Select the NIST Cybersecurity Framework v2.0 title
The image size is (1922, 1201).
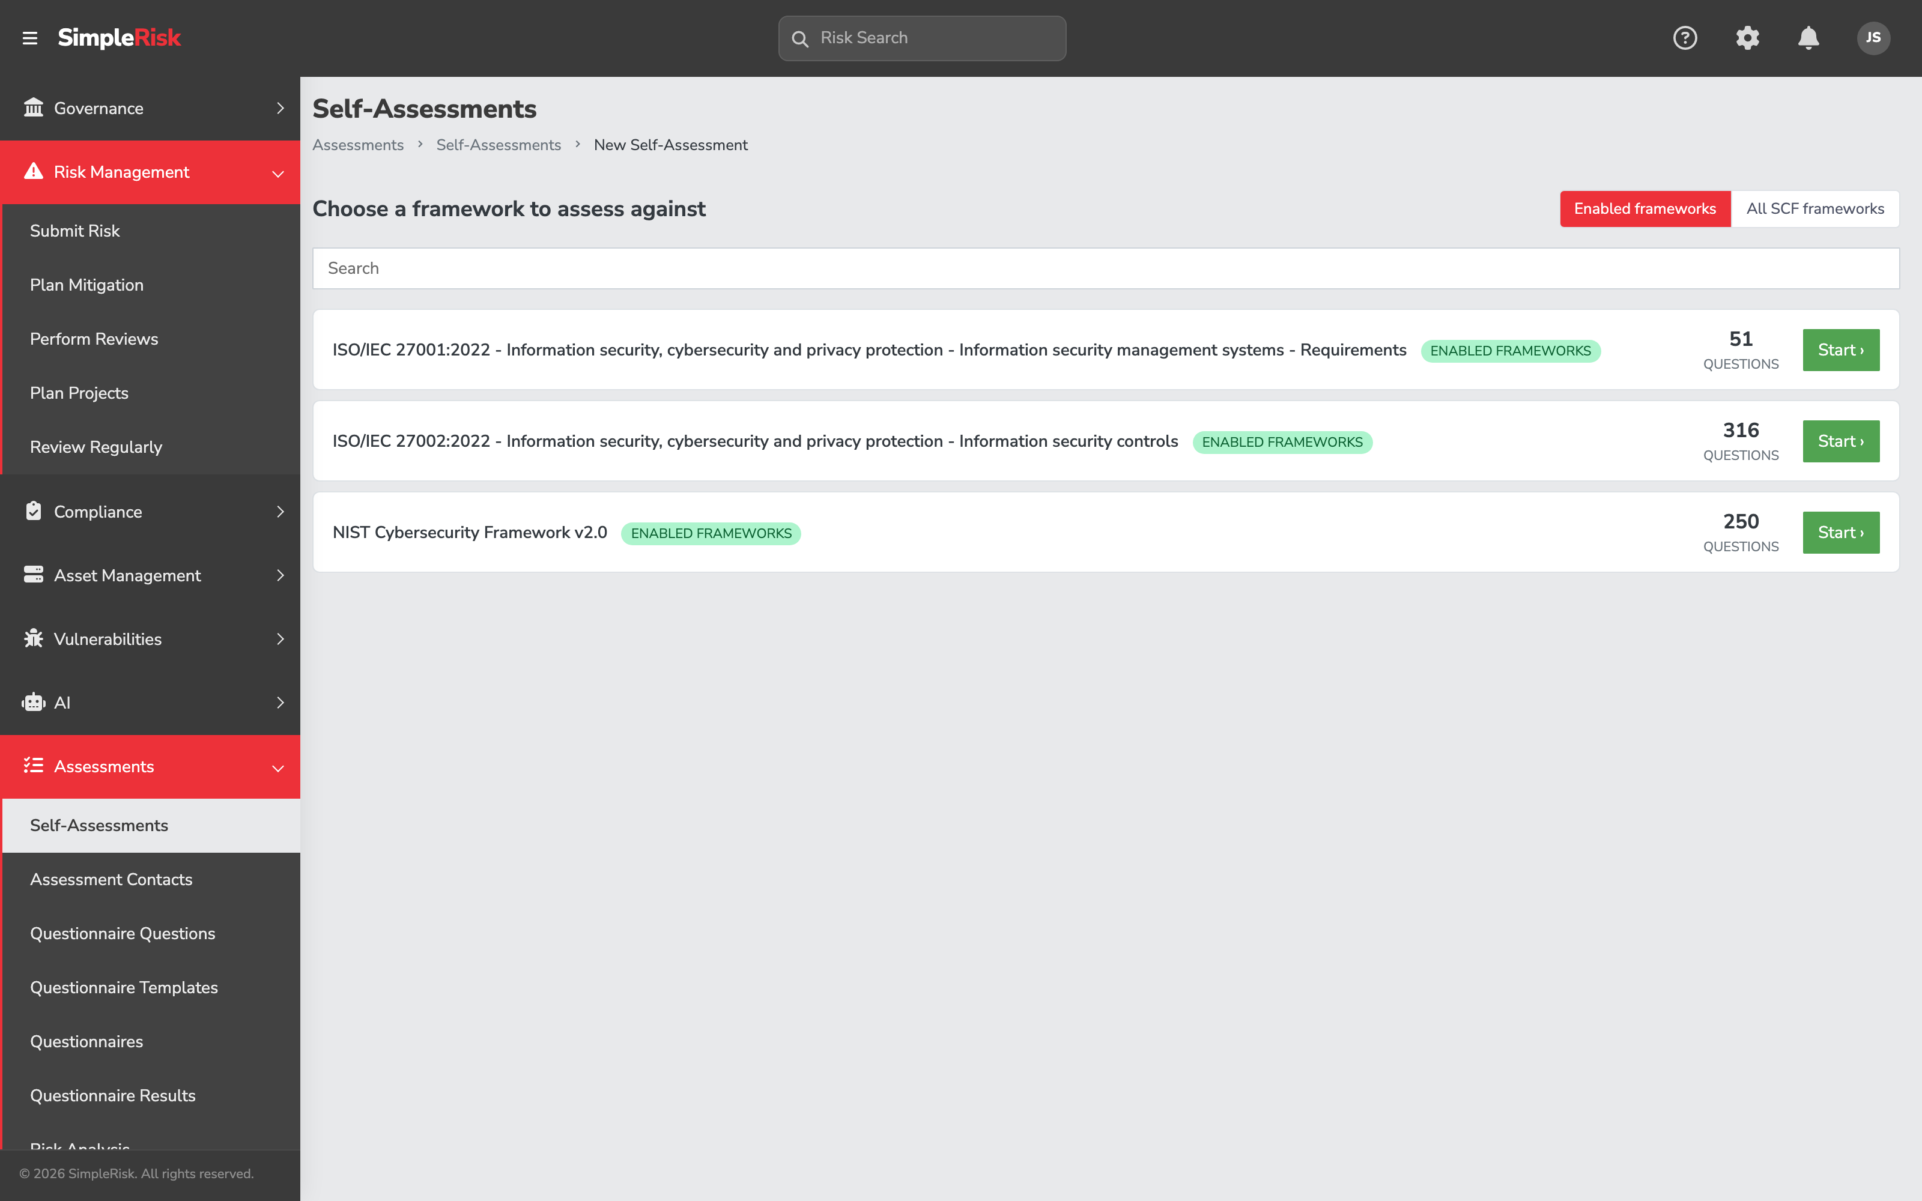[x=469, y=532]
